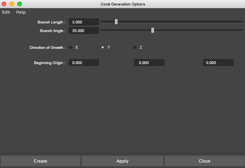Viewport: 245px width, 168px height.
Task: Click the Branch Angle label
Action: (x=53, y=31)
